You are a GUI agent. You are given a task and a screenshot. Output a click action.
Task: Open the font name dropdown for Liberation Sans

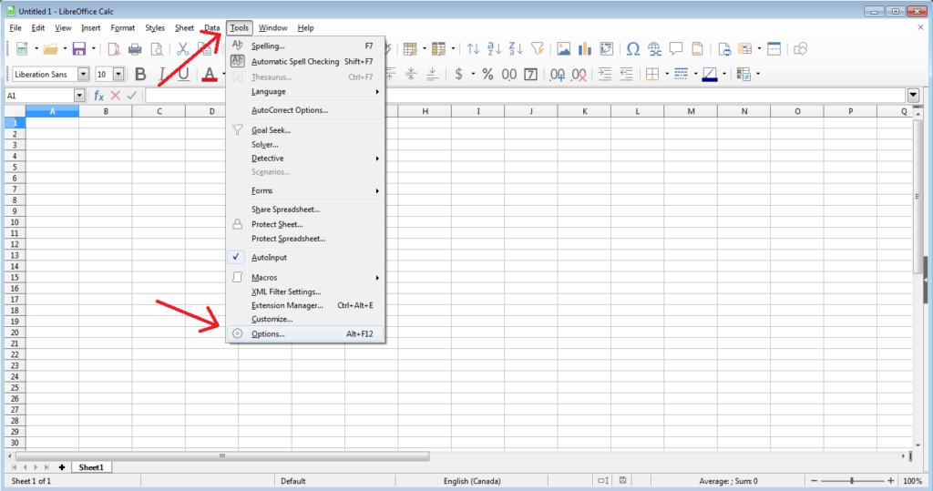pyautogui.click(x=84, y=74)
